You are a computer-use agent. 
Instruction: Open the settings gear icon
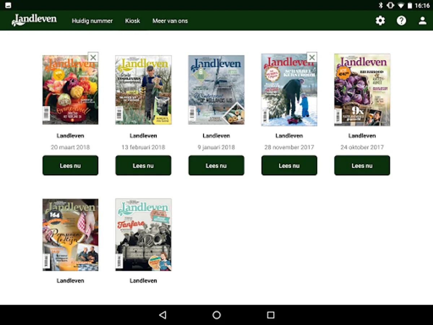click(380, 21)
